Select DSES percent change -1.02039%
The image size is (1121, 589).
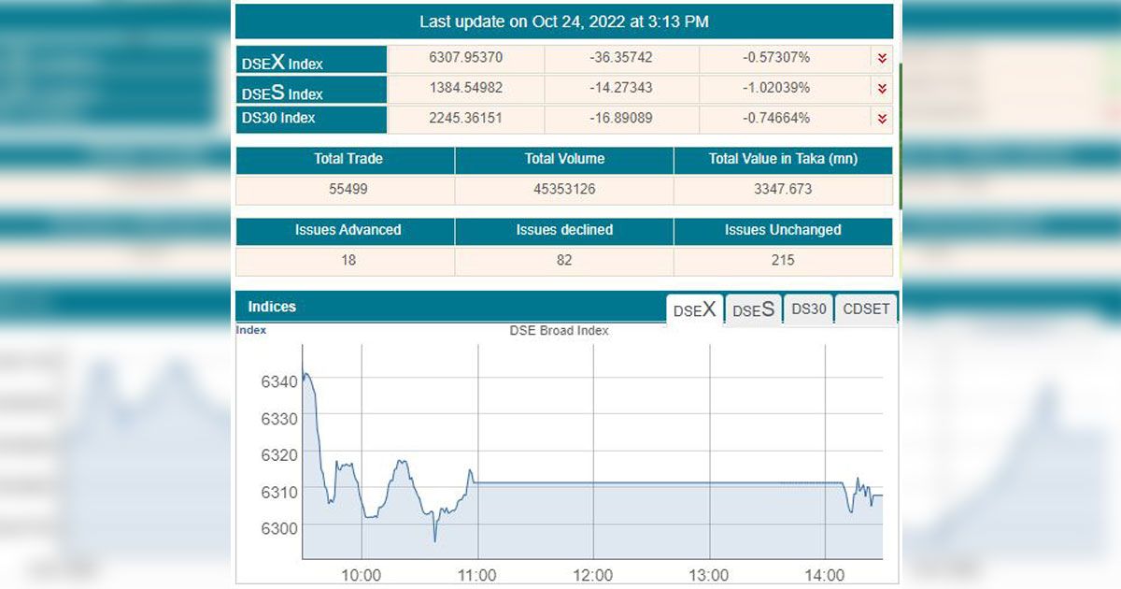776,88
